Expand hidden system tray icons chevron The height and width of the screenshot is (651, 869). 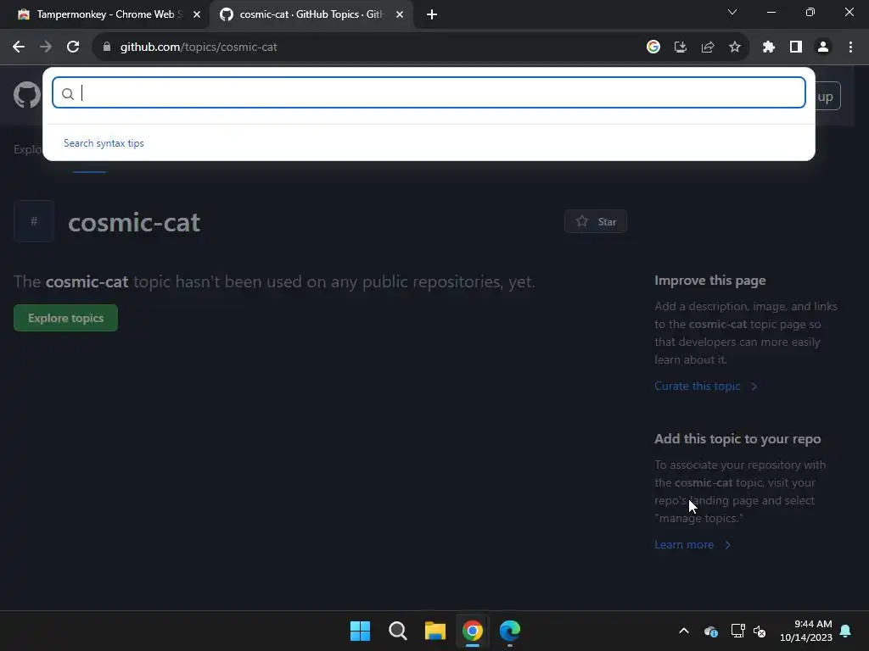click(x=684, y=631)
